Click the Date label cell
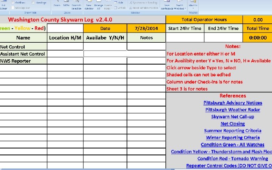272x170 pixels. tap(105, 28)
